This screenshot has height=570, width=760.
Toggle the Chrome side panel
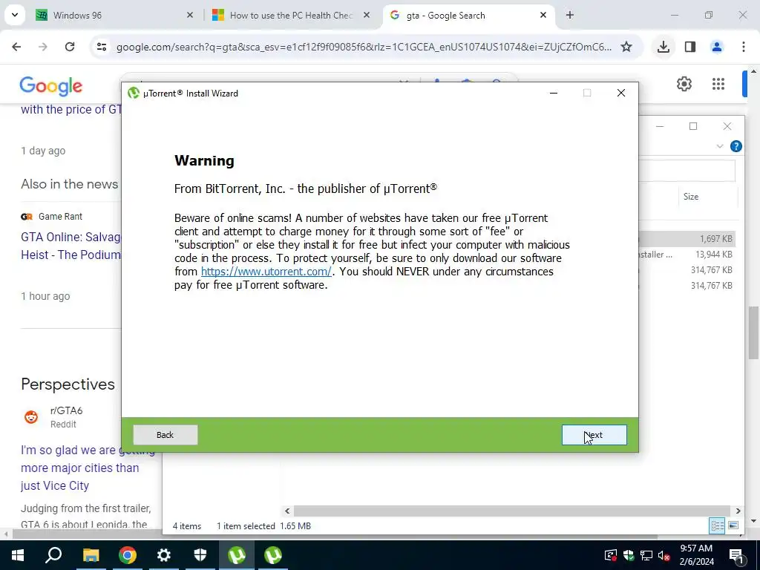click(690, 47)
